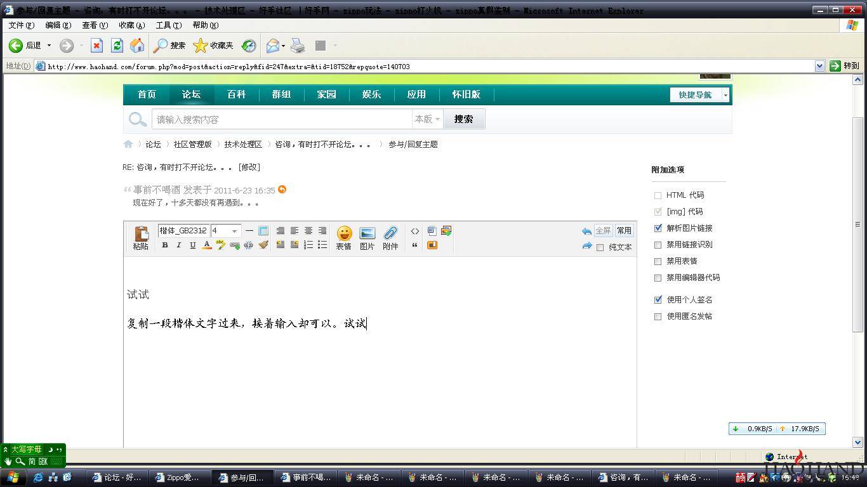Click the paste (粘贴) icon in editor
The width and height of the screenshot is (867, 487).
click(x=141, y=238)
